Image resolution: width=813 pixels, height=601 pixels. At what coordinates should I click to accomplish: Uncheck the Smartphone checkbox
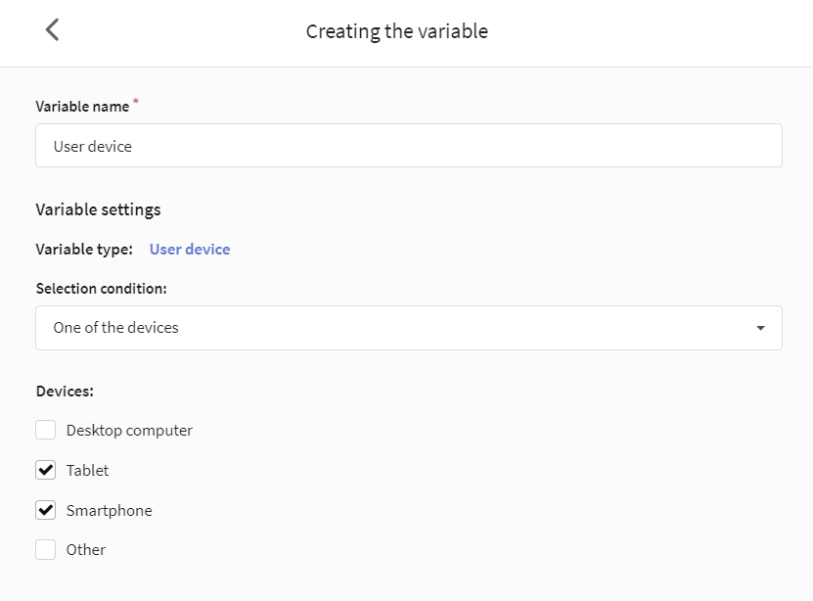click(x=46, y=510)
